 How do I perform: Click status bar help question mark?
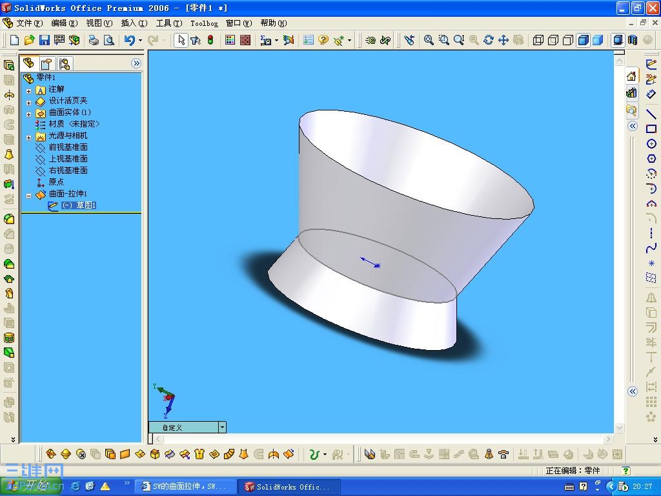click(x=626, y=470)
